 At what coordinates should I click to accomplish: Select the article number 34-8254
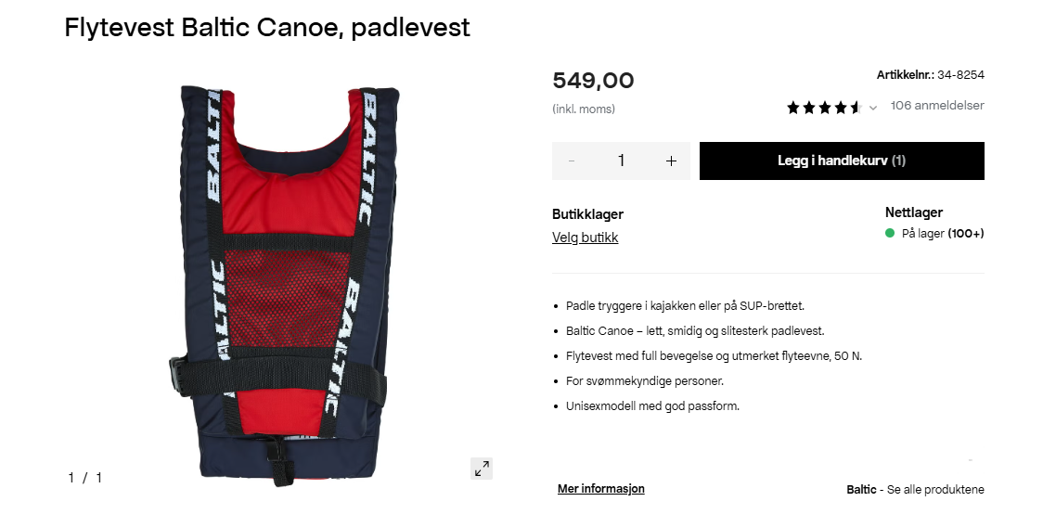[960, 74]
